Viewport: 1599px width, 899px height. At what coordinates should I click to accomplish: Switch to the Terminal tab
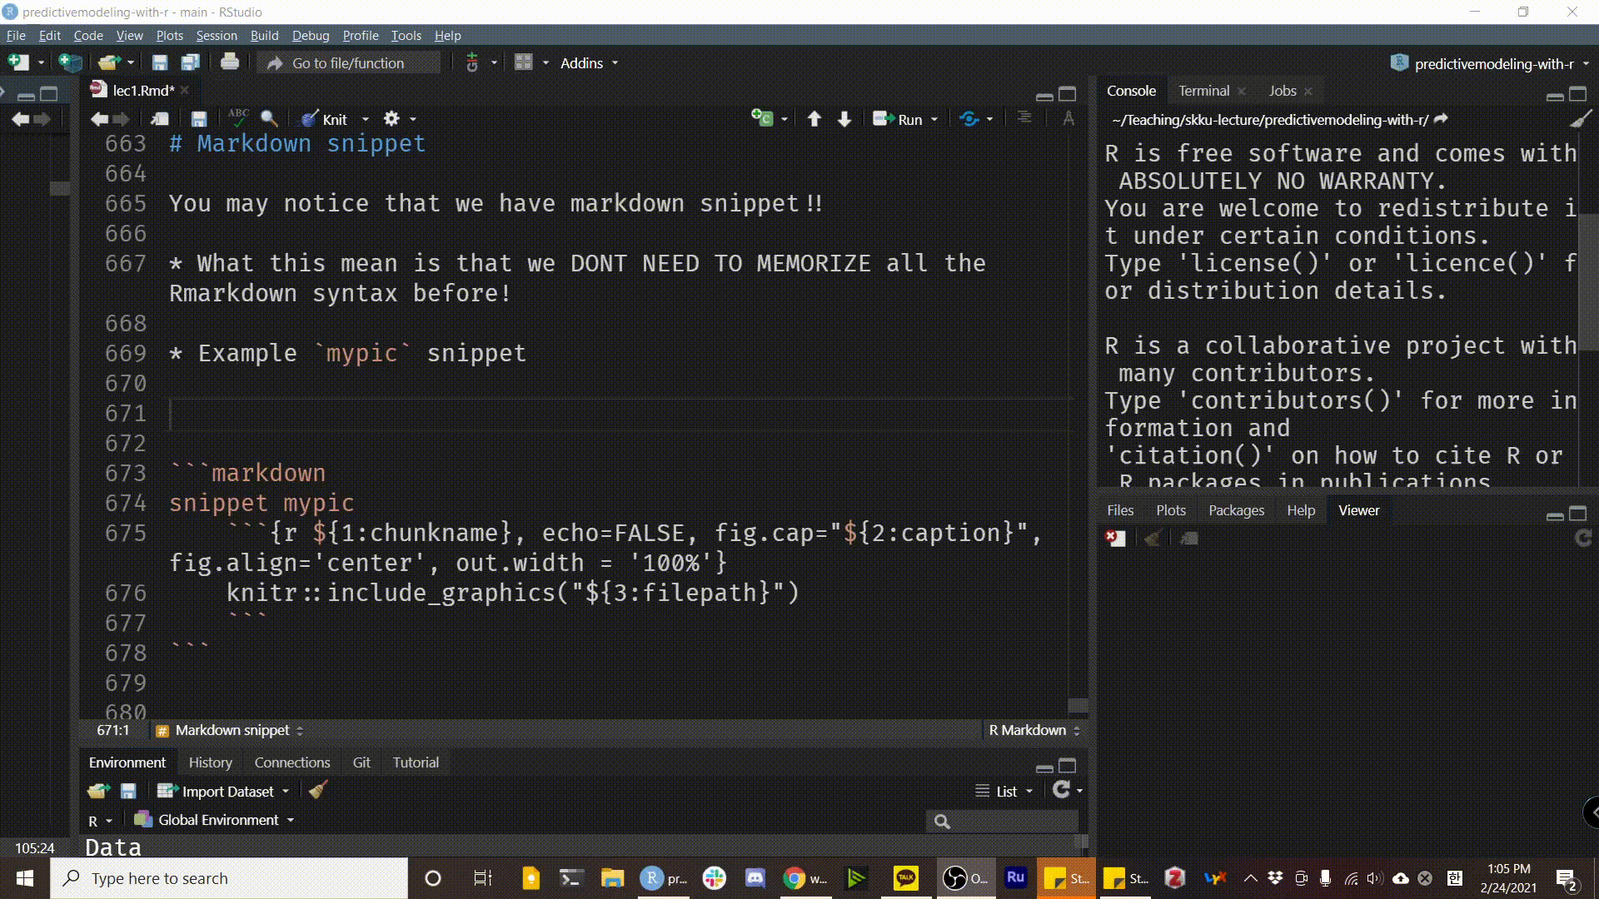pos(1203,91)
